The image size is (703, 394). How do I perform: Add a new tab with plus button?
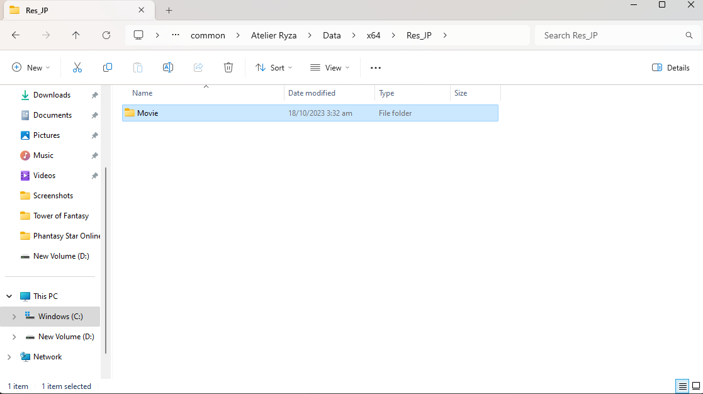click(x=169, y=10)
